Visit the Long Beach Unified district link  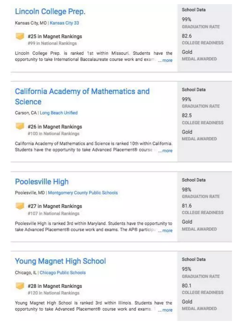(x=59, y=113)
